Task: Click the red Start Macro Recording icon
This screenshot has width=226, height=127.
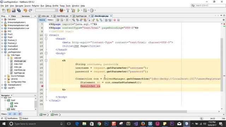Action: point(114,20)
